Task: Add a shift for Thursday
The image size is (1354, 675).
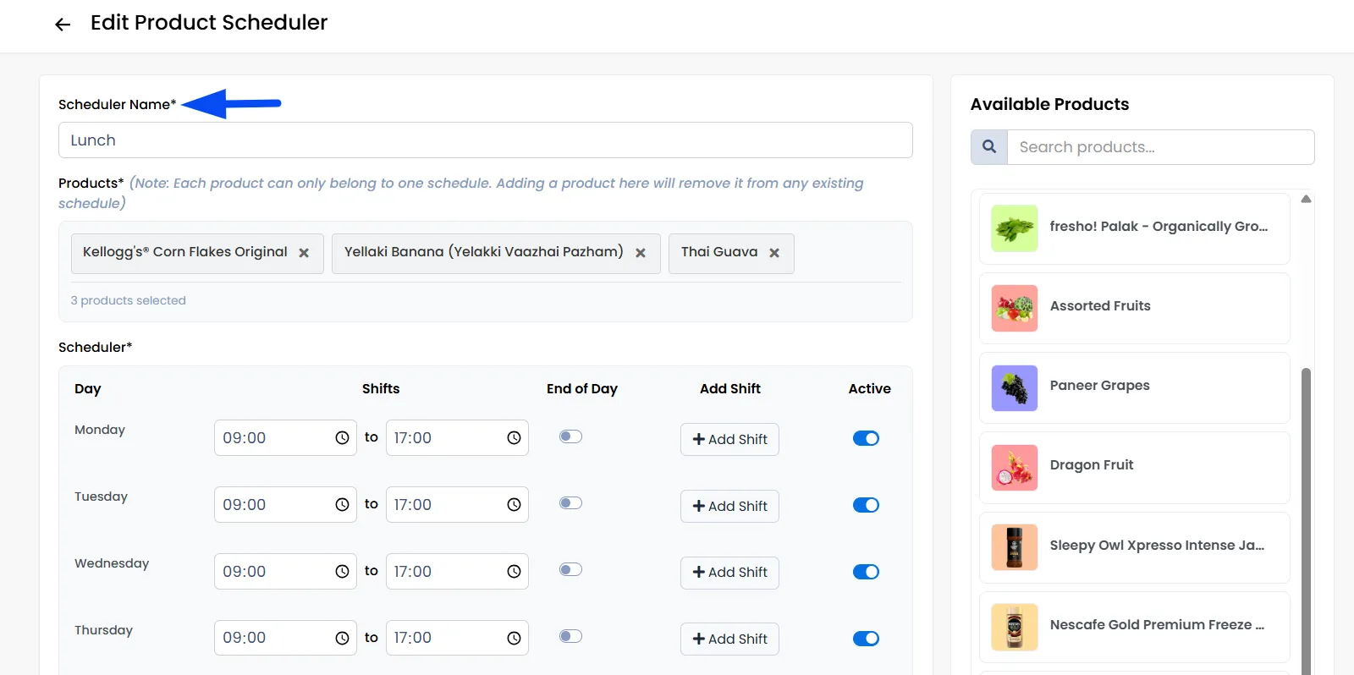Action: tap(729, 639)
